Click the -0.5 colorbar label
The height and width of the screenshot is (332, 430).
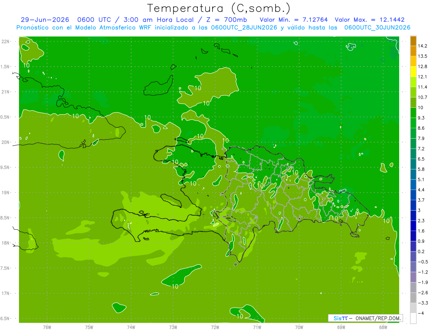(422, 262)
